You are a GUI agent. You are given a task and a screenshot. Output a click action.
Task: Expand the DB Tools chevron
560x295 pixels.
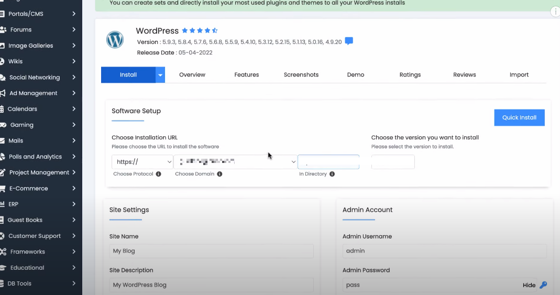[x=74, y=283]
